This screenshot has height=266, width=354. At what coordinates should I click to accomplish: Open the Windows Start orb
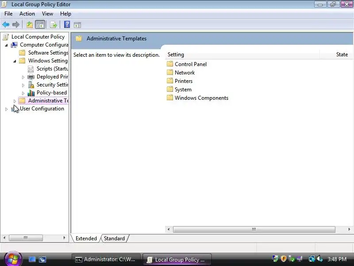pos(13,259)
